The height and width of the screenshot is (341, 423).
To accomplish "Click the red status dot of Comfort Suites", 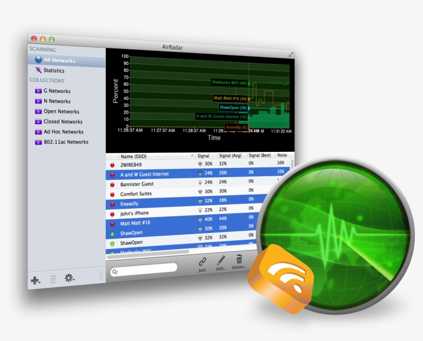I will click(x=112, y=195).
